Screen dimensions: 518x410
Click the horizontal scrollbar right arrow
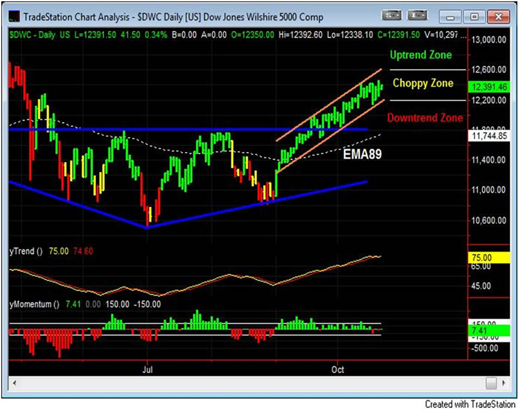coord(504,383)
